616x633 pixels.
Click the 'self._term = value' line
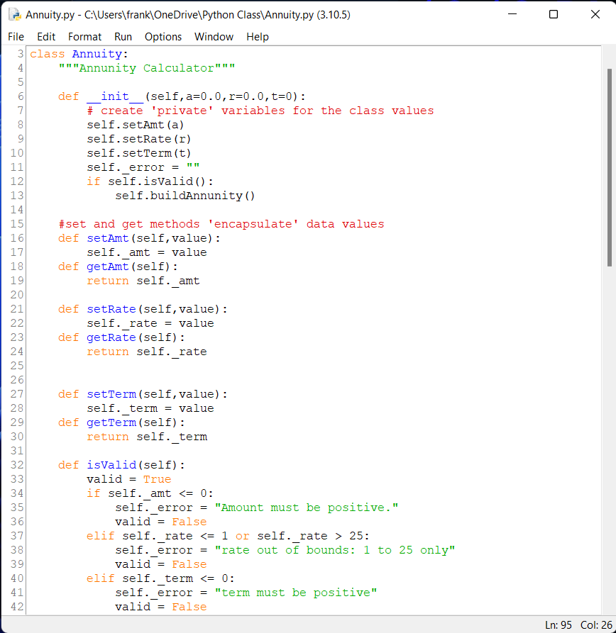[150, 408]
